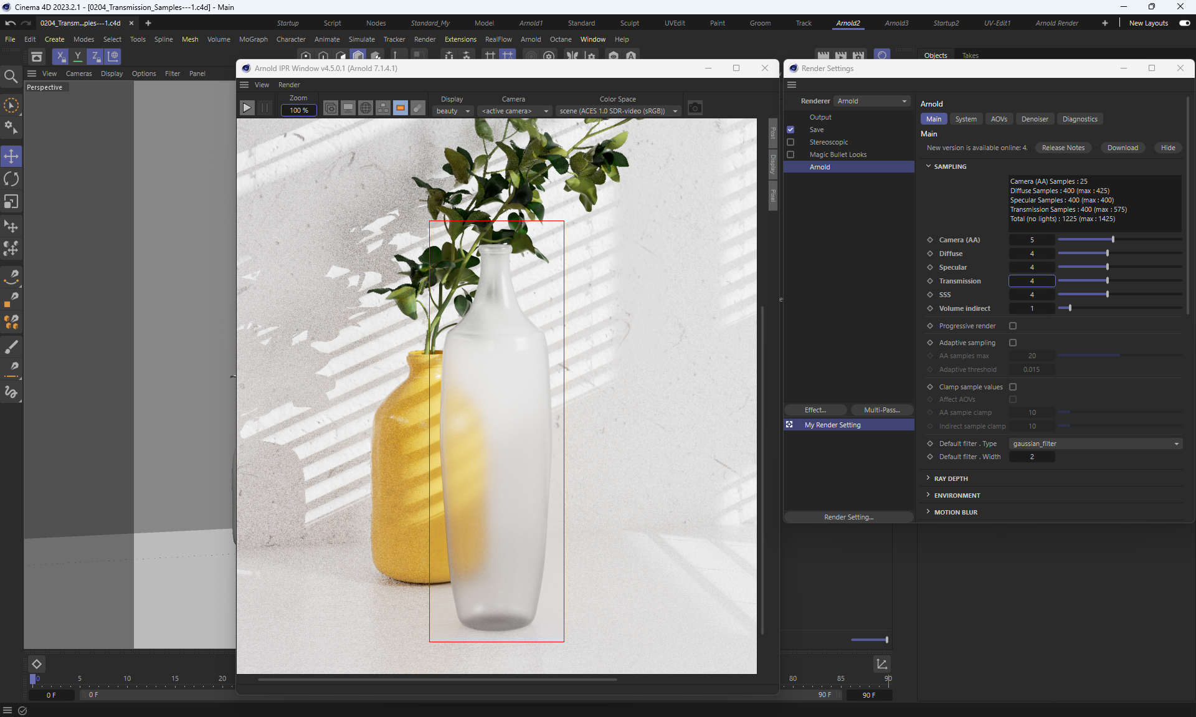Enable the Adaptive sampling checkbox
The image size is (1196, 717).
(1013, 343)
